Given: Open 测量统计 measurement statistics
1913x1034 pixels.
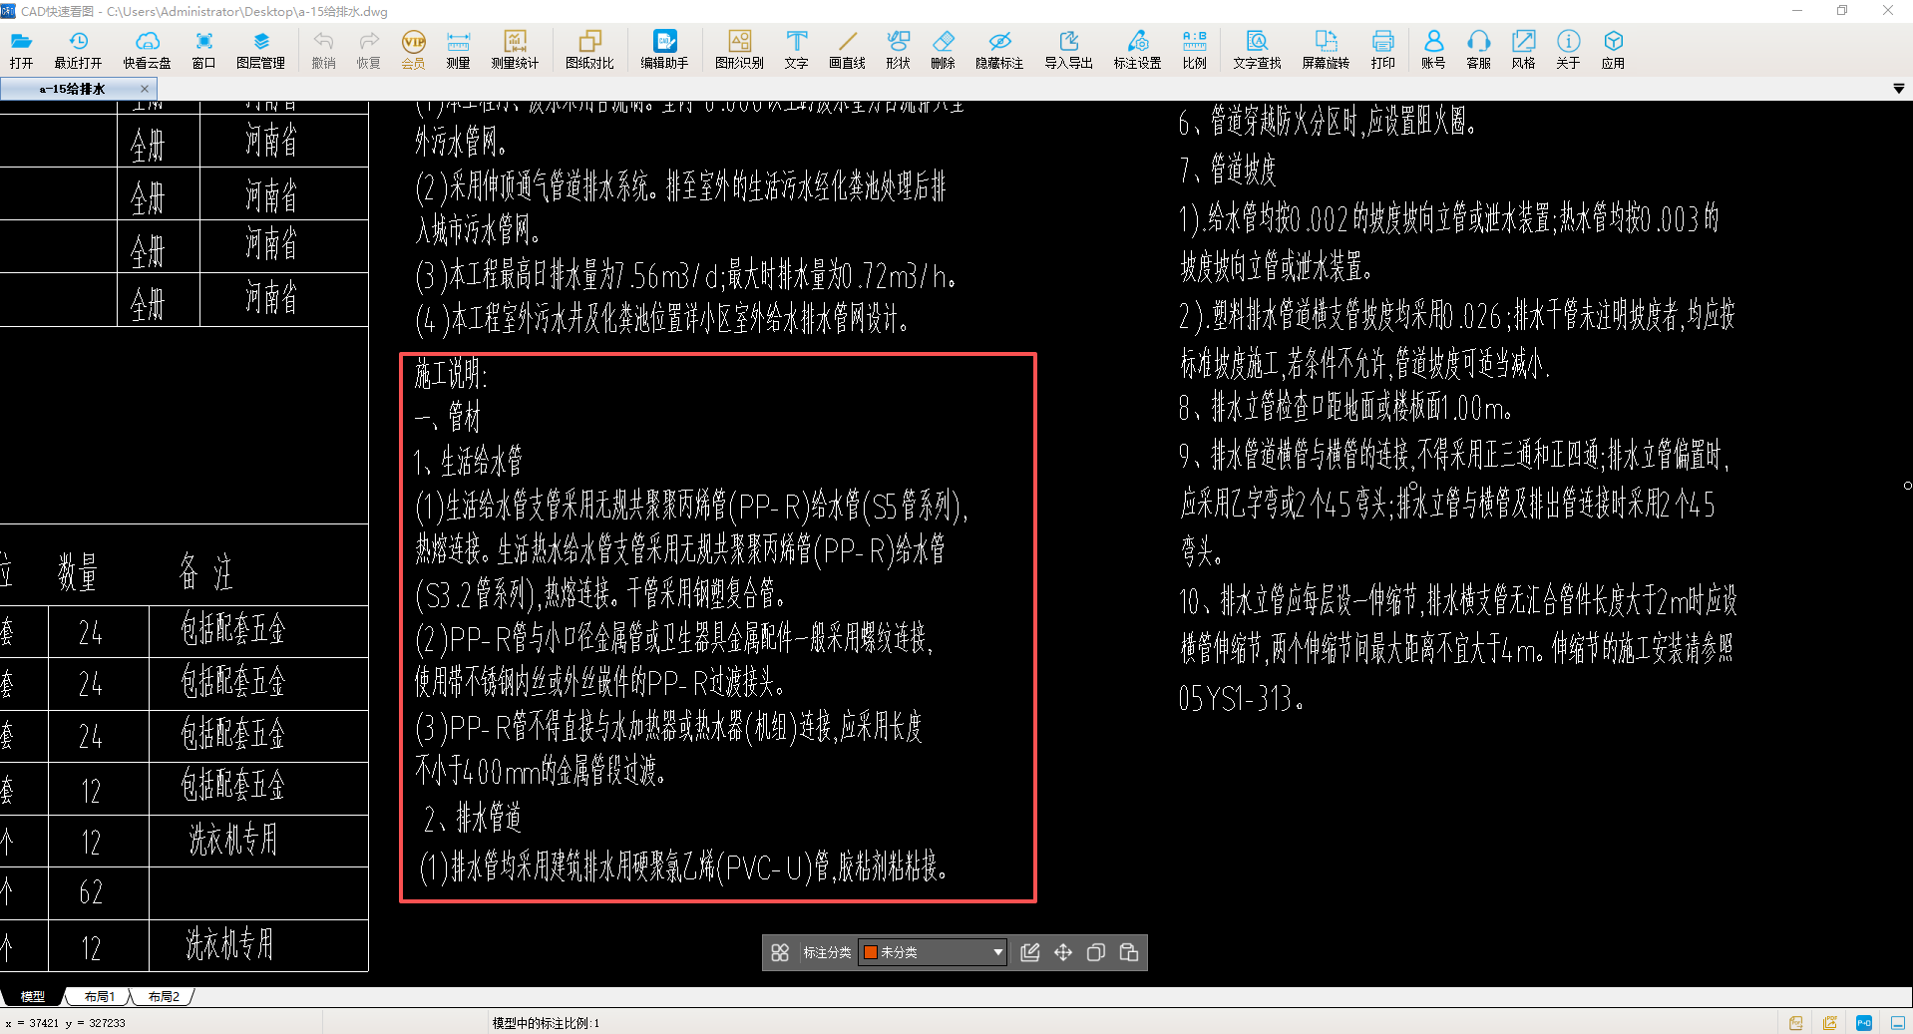Looking at the screenshot, I should (515, 49).
